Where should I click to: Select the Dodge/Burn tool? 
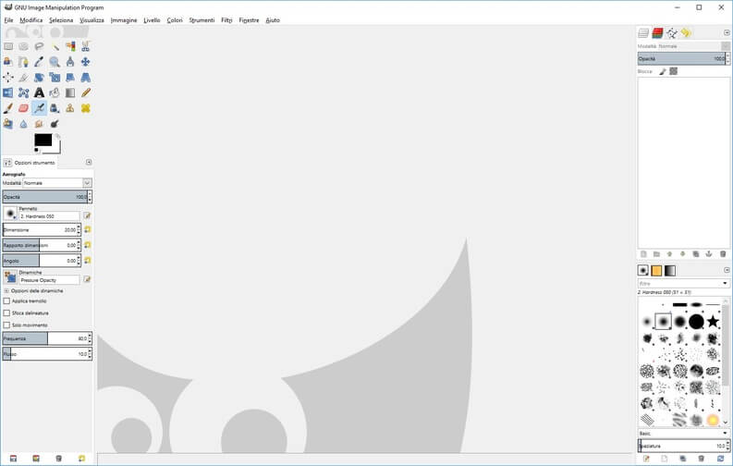(55, 123)
